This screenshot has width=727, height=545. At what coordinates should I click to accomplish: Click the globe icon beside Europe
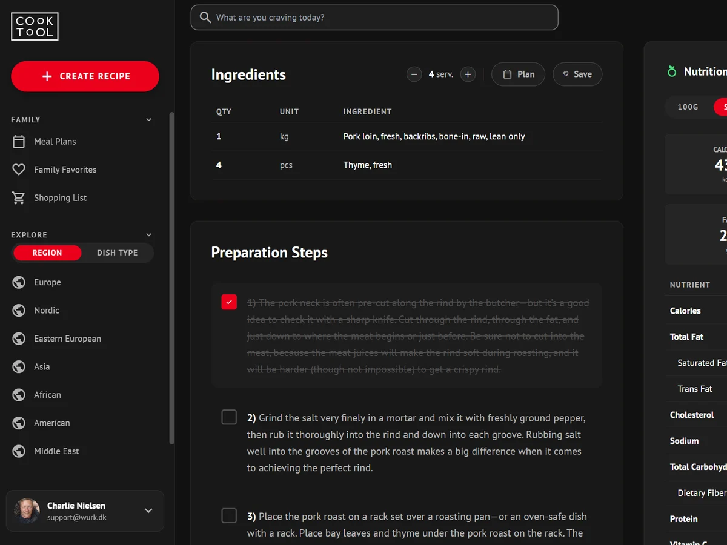(x=19, y=282)
